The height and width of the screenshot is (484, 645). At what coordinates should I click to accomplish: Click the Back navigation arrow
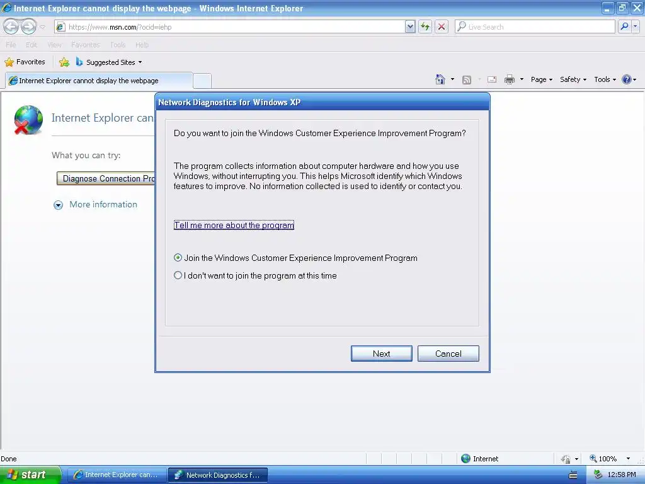(x=11, y=26)
